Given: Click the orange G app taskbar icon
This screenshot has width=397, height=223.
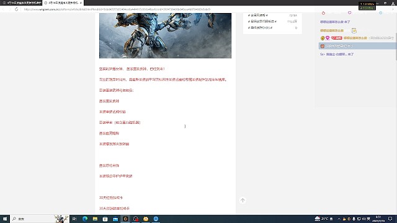Looking at the screenshot, I should coord(125,219).
